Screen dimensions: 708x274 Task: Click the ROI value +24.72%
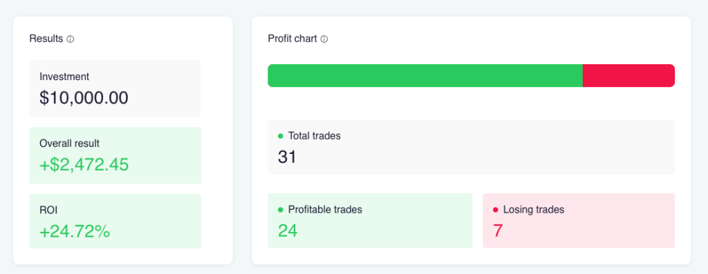coord(75,232)
